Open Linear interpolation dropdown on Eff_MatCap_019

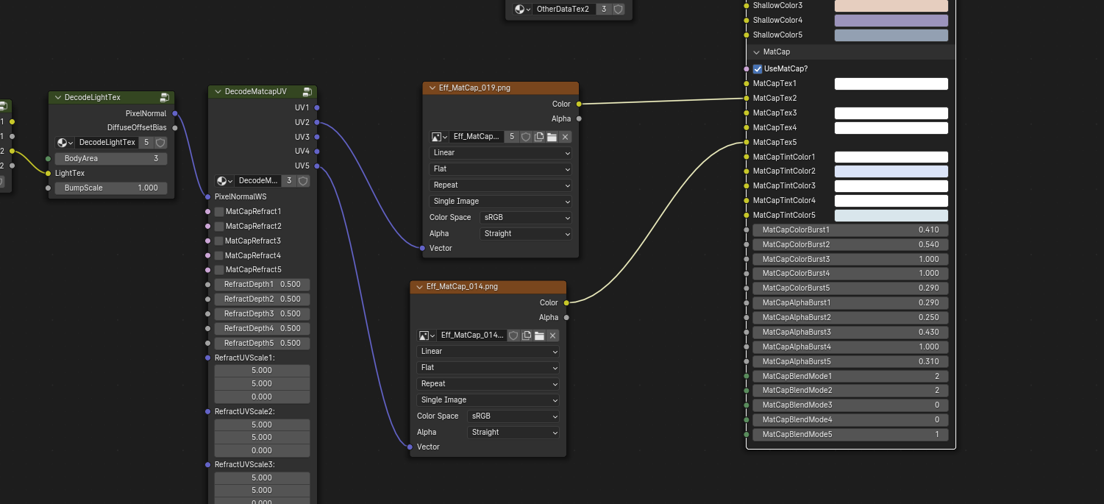(500, 153)
